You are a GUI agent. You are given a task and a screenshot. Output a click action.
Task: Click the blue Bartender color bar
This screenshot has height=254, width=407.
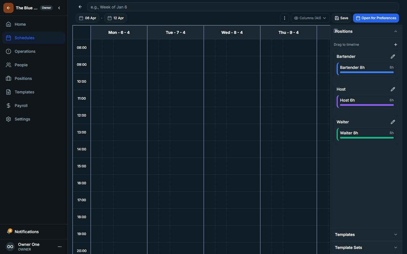coord(367,72)
